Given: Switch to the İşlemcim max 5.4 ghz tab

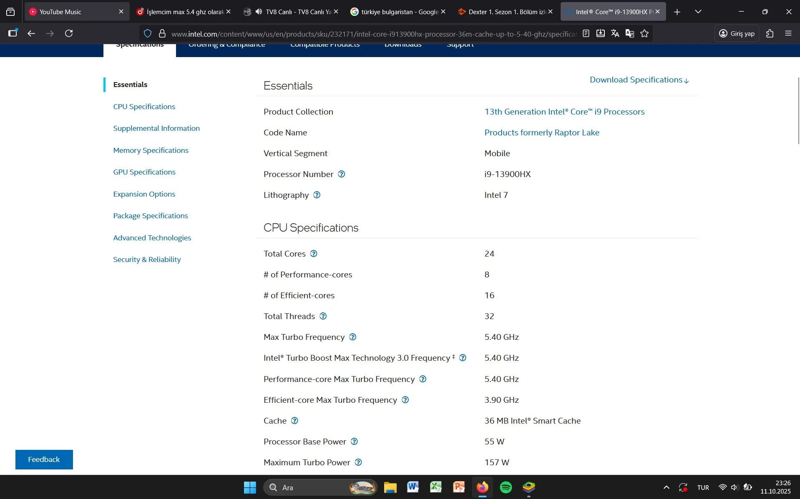Looking at the screenshot, I should tap(183, 12).
